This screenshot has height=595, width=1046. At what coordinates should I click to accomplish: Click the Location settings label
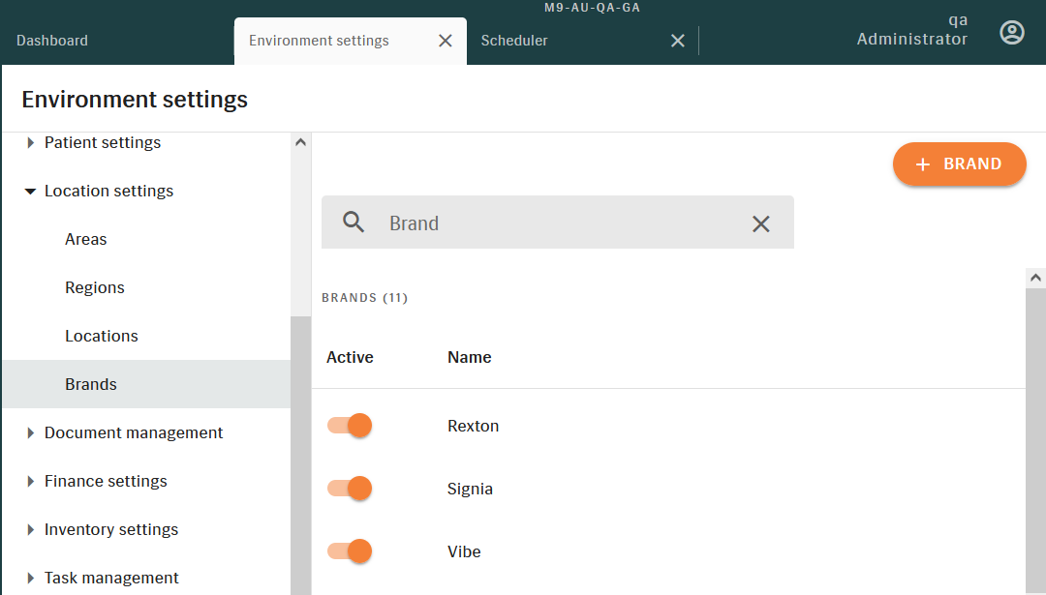coord(108,192)
